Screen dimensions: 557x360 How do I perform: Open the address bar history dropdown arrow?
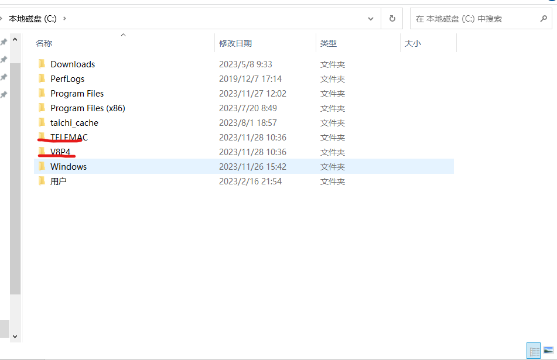pos(370,18)
